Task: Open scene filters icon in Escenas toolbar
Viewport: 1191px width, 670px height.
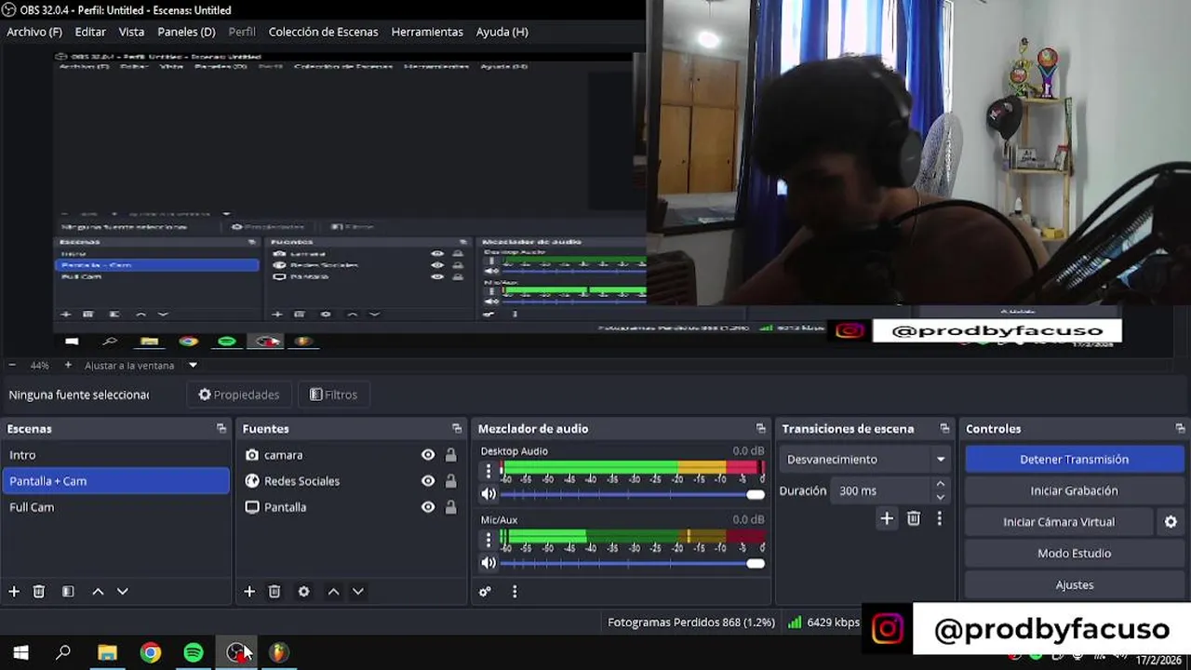Action: tap(68, 591)
